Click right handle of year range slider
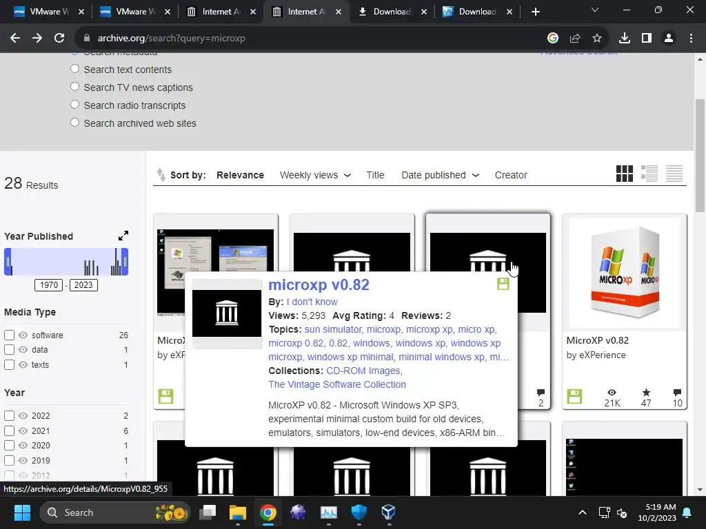The image size is (706, 529). point(125,262)
